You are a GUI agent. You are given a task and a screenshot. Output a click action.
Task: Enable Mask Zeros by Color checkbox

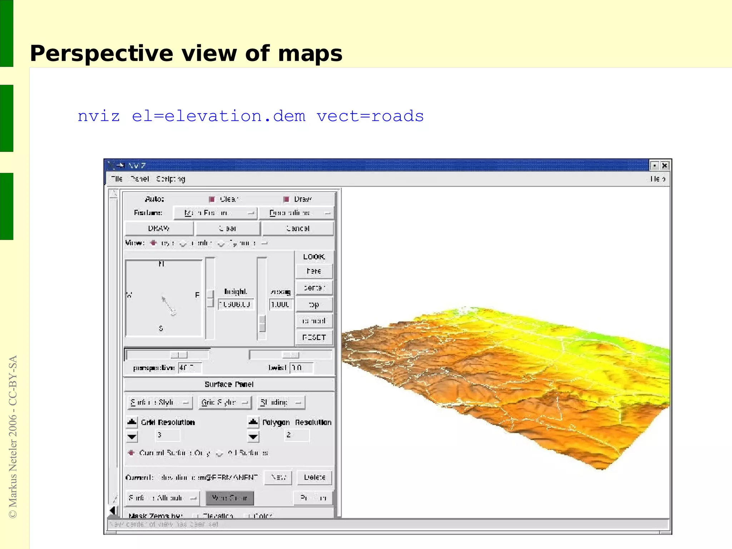click(246, 516)
